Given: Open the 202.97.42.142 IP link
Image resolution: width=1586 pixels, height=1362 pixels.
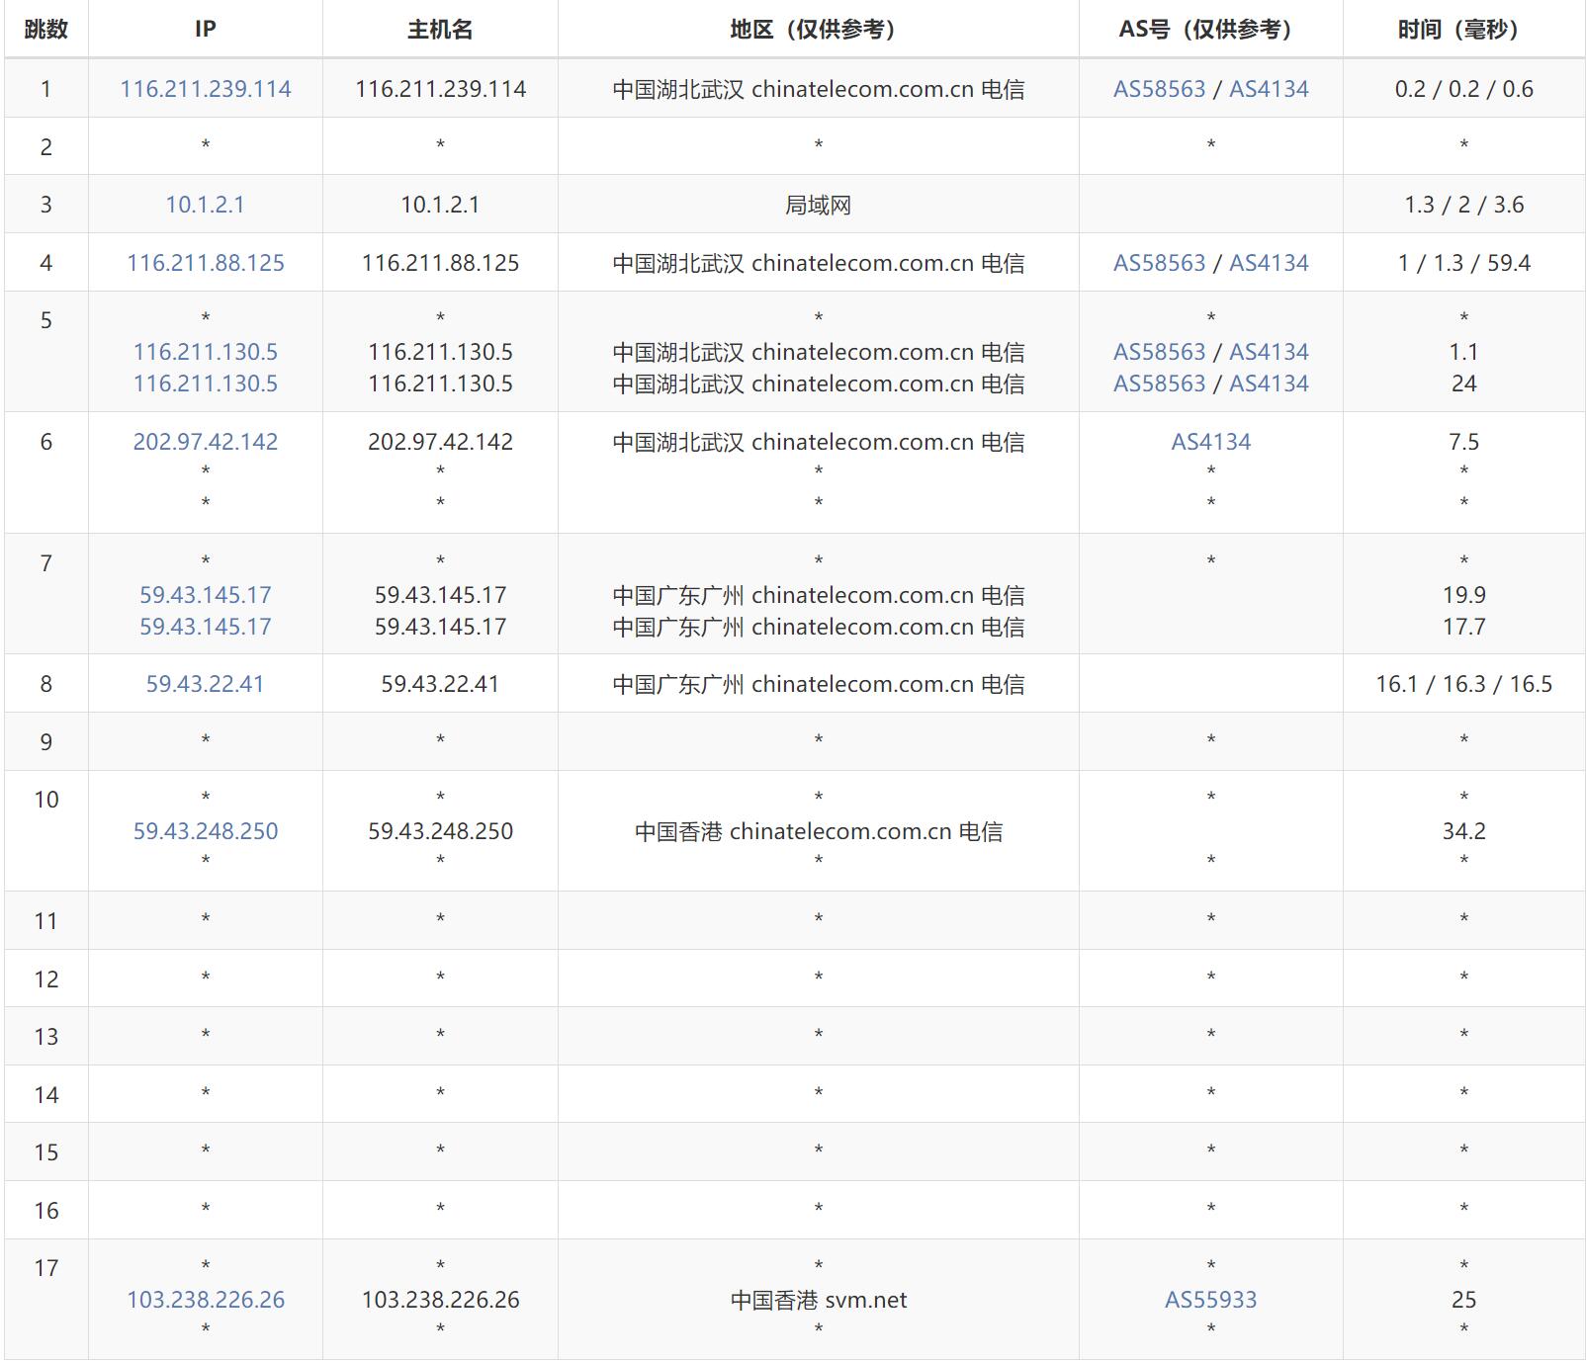Looking at the screenshot, I should [206, 442].
